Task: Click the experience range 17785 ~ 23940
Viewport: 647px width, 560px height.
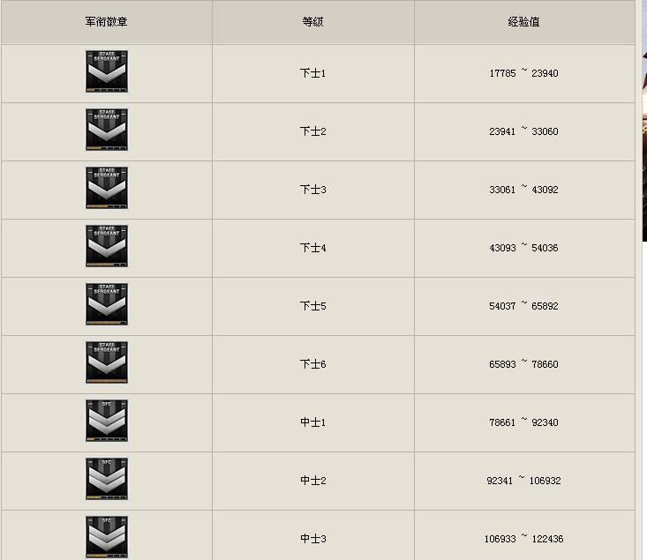Action: [523, 73]
